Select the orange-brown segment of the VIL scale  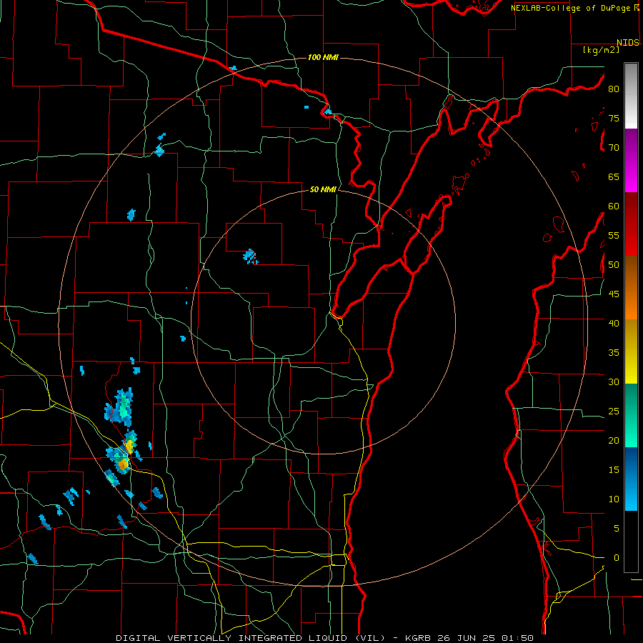631,288
